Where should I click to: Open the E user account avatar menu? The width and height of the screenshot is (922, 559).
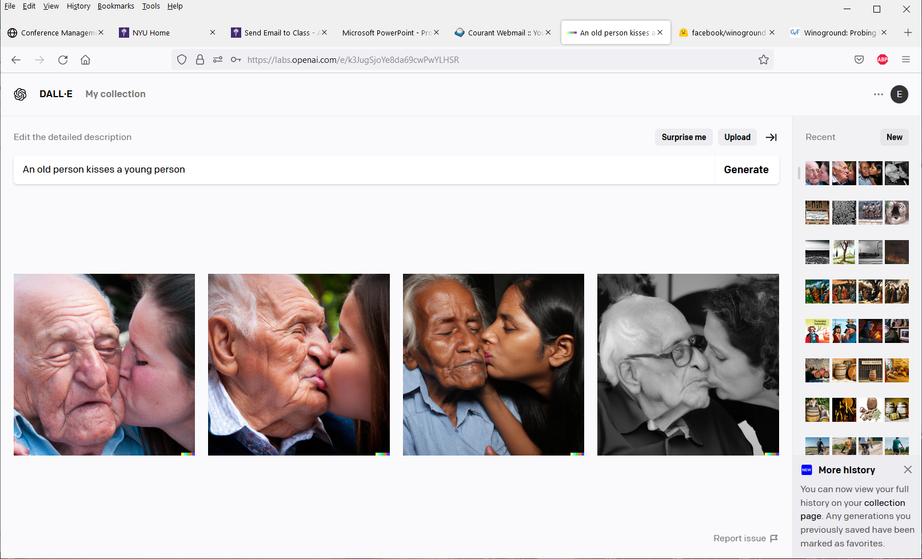coord(899,94)
